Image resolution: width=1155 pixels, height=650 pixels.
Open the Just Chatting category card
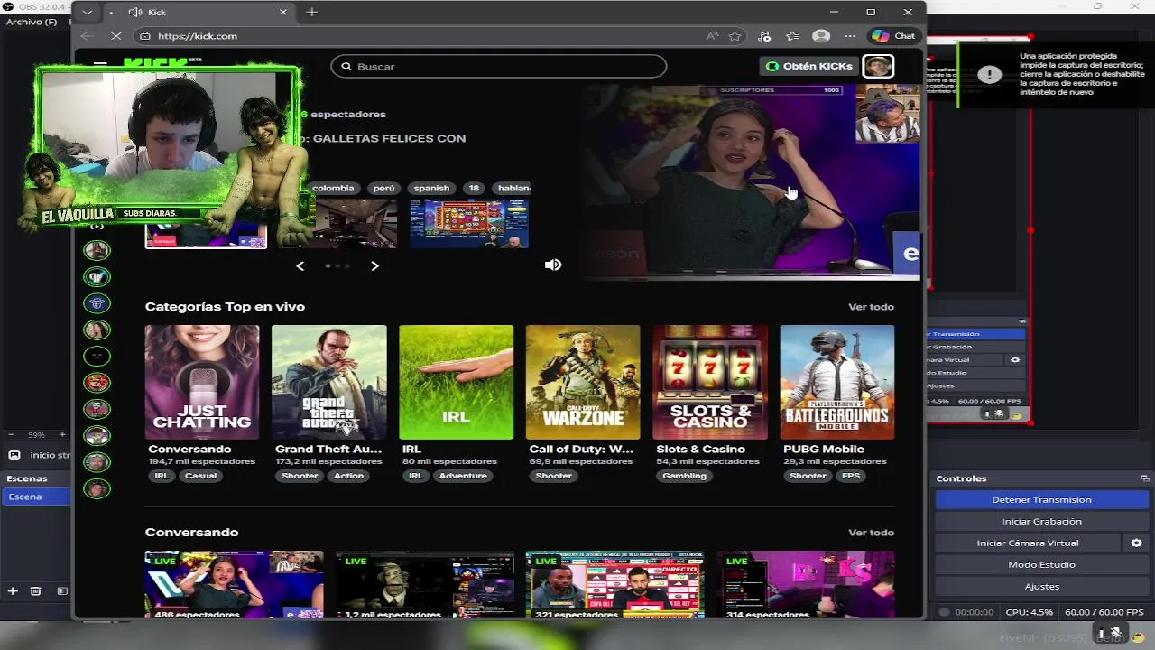click(x=202, y=382)
